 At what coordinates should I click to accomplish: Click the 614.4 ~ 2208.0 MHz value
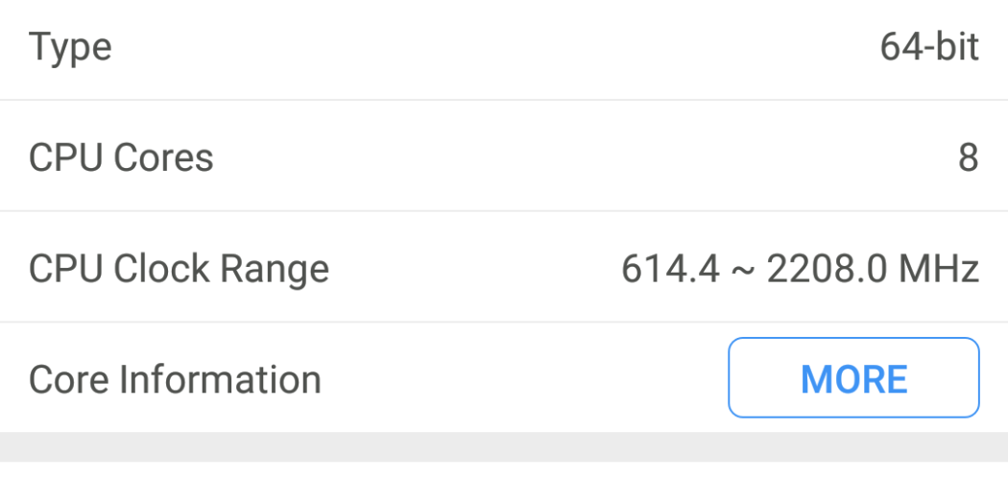800,269
